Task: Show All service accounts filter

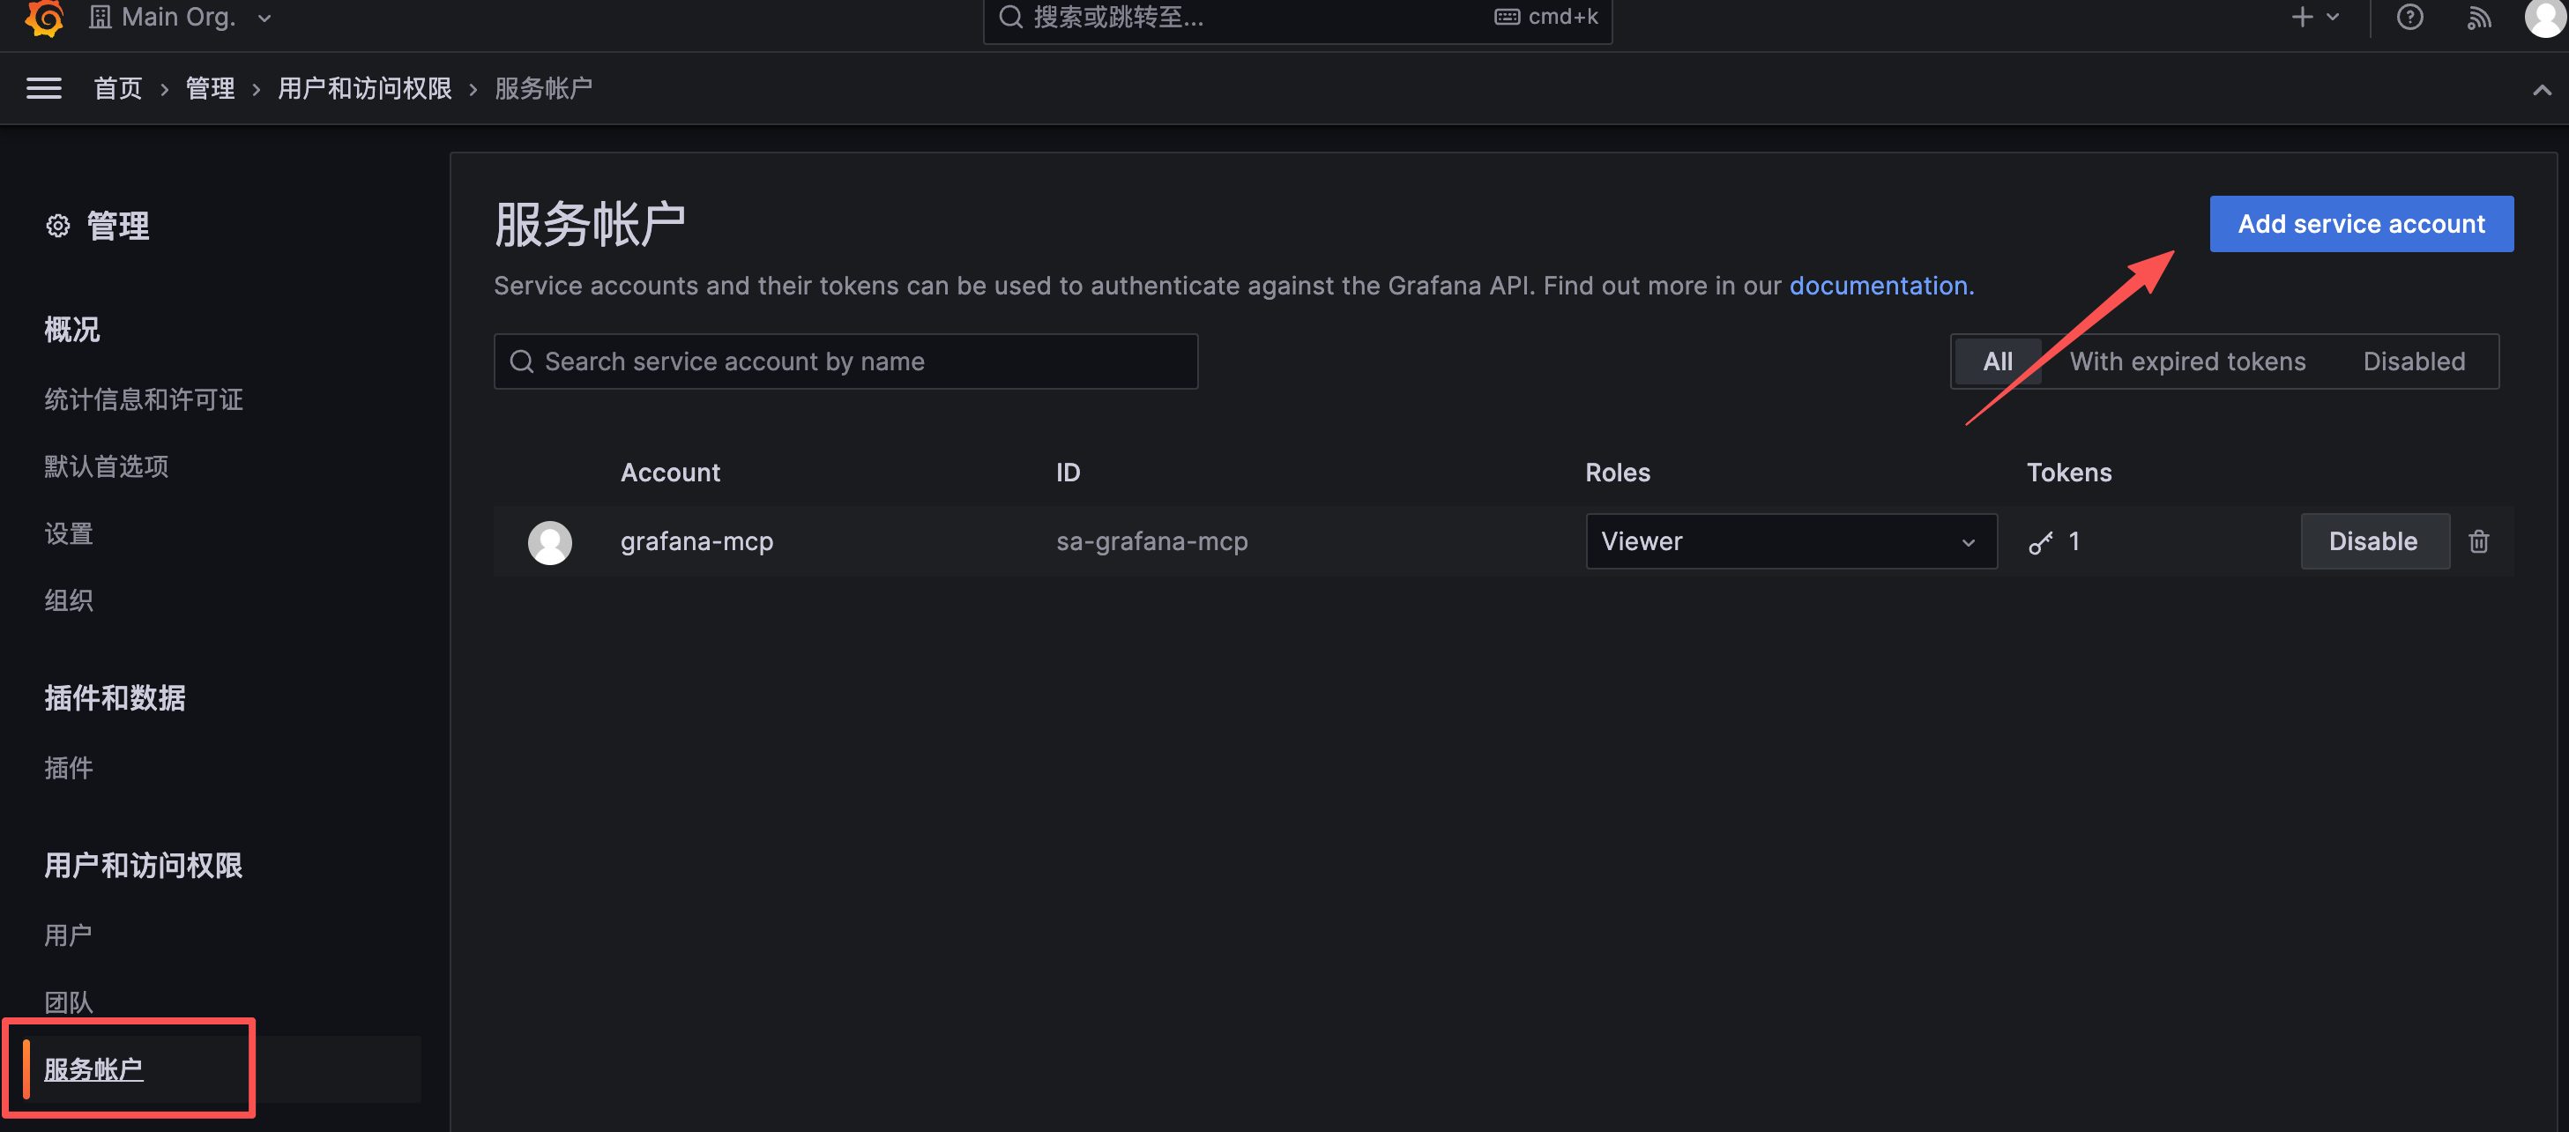Action: tap(1998, 361)
